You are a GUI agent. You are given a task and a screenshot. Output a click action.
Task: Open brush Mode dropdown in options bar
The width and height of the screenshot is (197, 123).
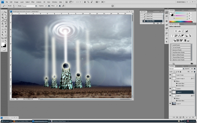(x=30, y=6)
